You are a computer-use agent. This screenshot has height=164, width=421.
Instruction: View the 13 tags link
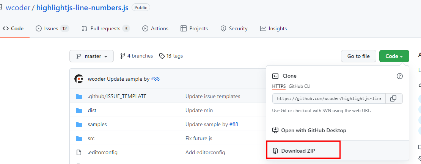tap(171, 56)
